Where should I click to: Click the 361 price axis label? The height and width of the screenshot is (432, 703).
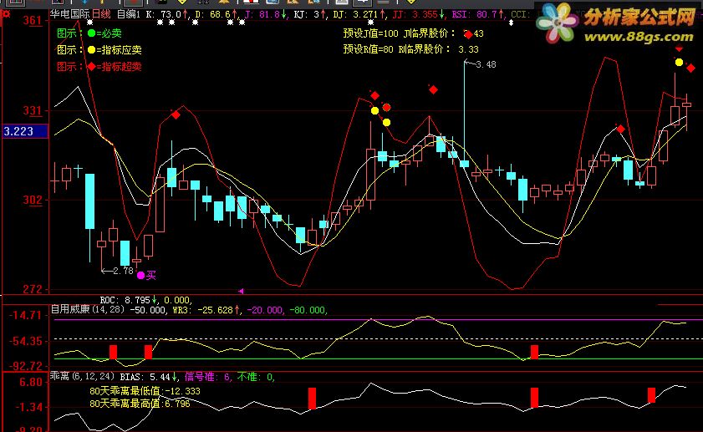tap(33, 21)
